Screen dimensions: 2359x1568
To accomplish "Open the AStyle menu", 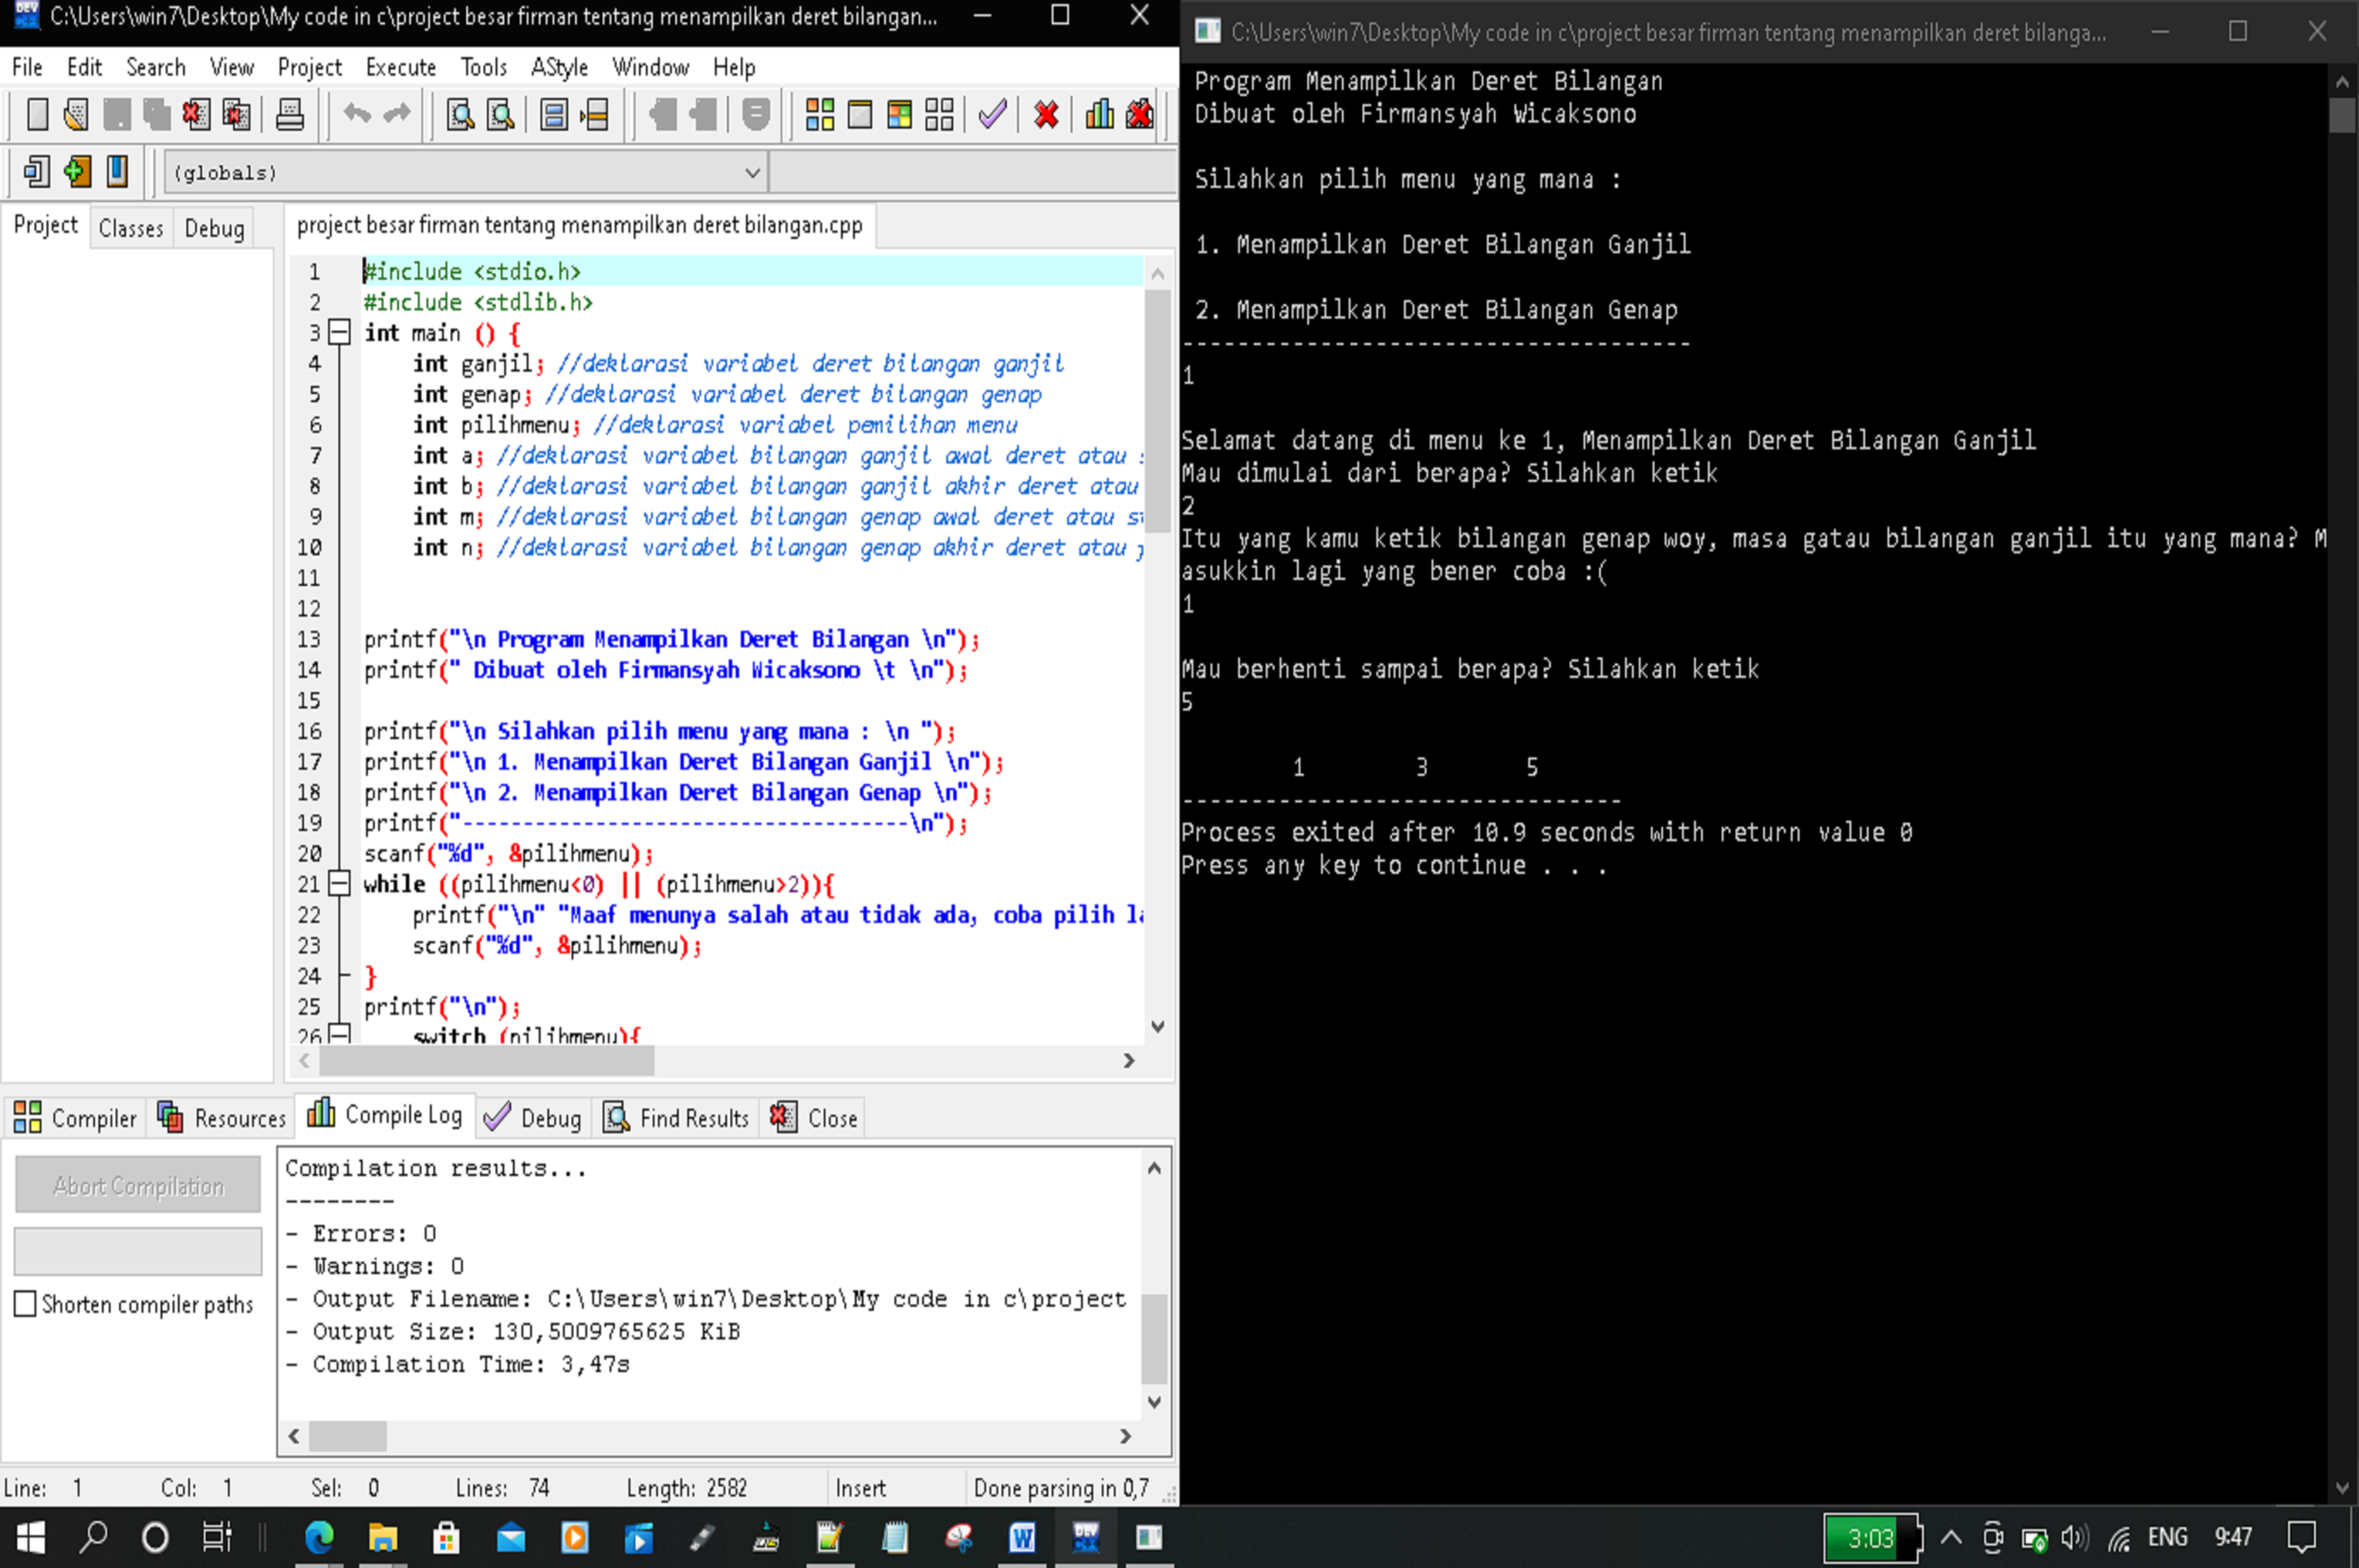I will 559,67.
